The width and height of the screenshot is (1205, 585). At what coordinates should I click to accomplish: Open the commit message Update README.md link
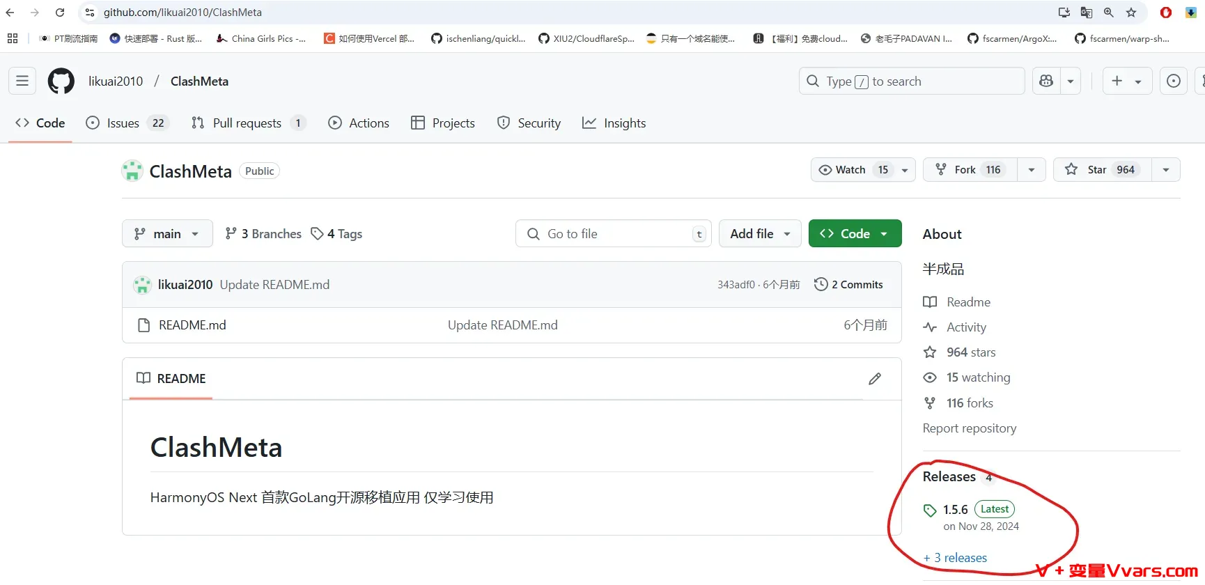pos(274,285)
